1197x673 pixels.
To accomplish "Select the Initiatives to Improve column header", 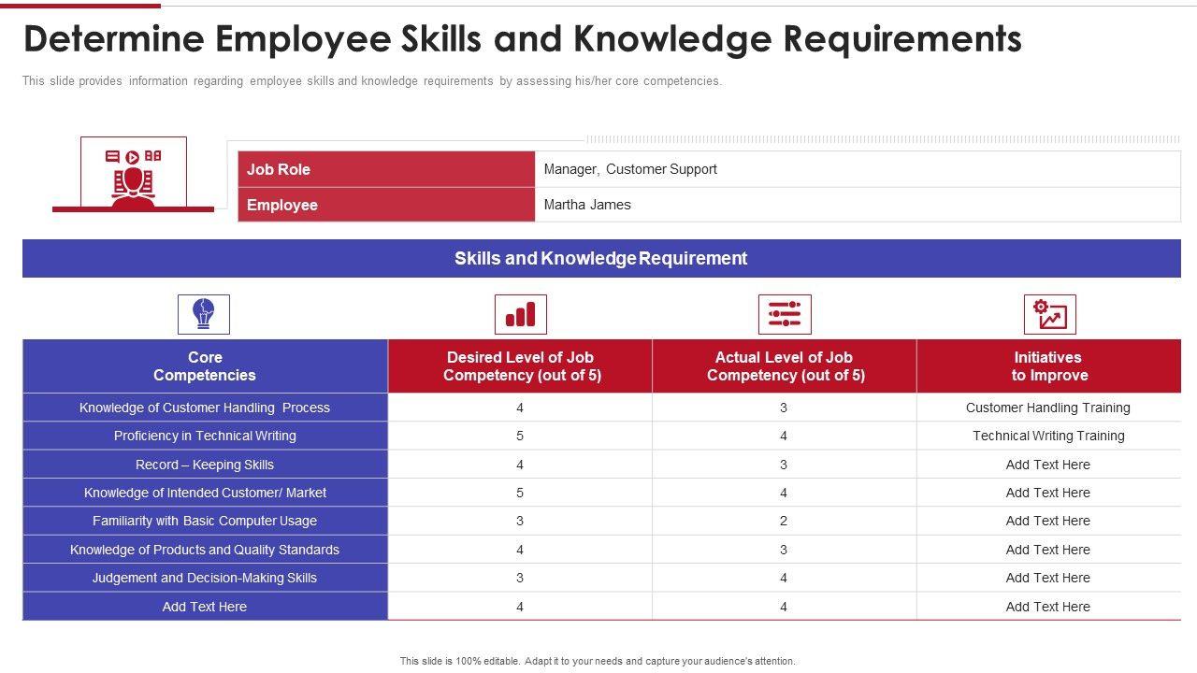I will pos(1047,366).
